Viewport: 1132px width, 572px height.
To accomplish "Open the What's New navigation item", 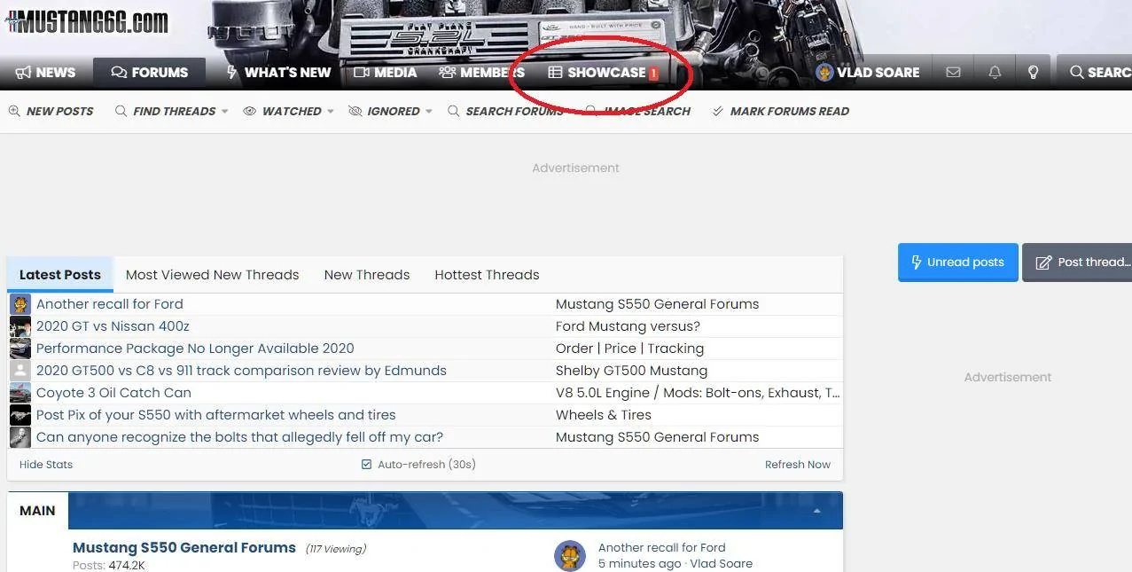I will pos(277,73).
